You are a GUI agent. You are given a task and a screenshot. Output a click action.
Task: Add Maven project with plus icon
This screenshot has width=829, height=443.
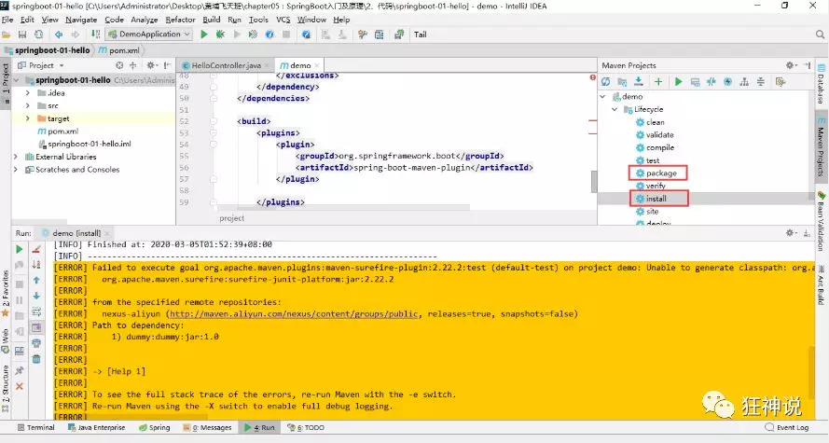tap(658, 82)
